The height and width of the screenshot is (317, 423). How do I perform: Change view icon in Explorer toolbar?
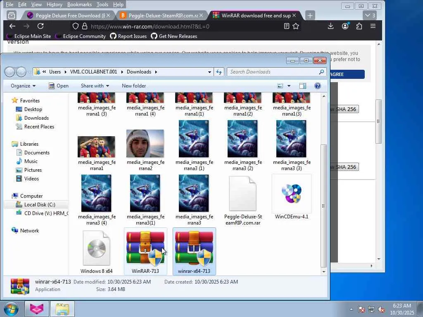click(x=280, y=86)
